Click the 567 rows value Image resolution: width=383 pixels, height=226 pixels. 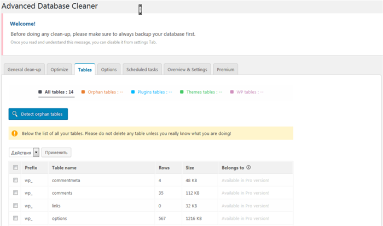coord(162,218)
